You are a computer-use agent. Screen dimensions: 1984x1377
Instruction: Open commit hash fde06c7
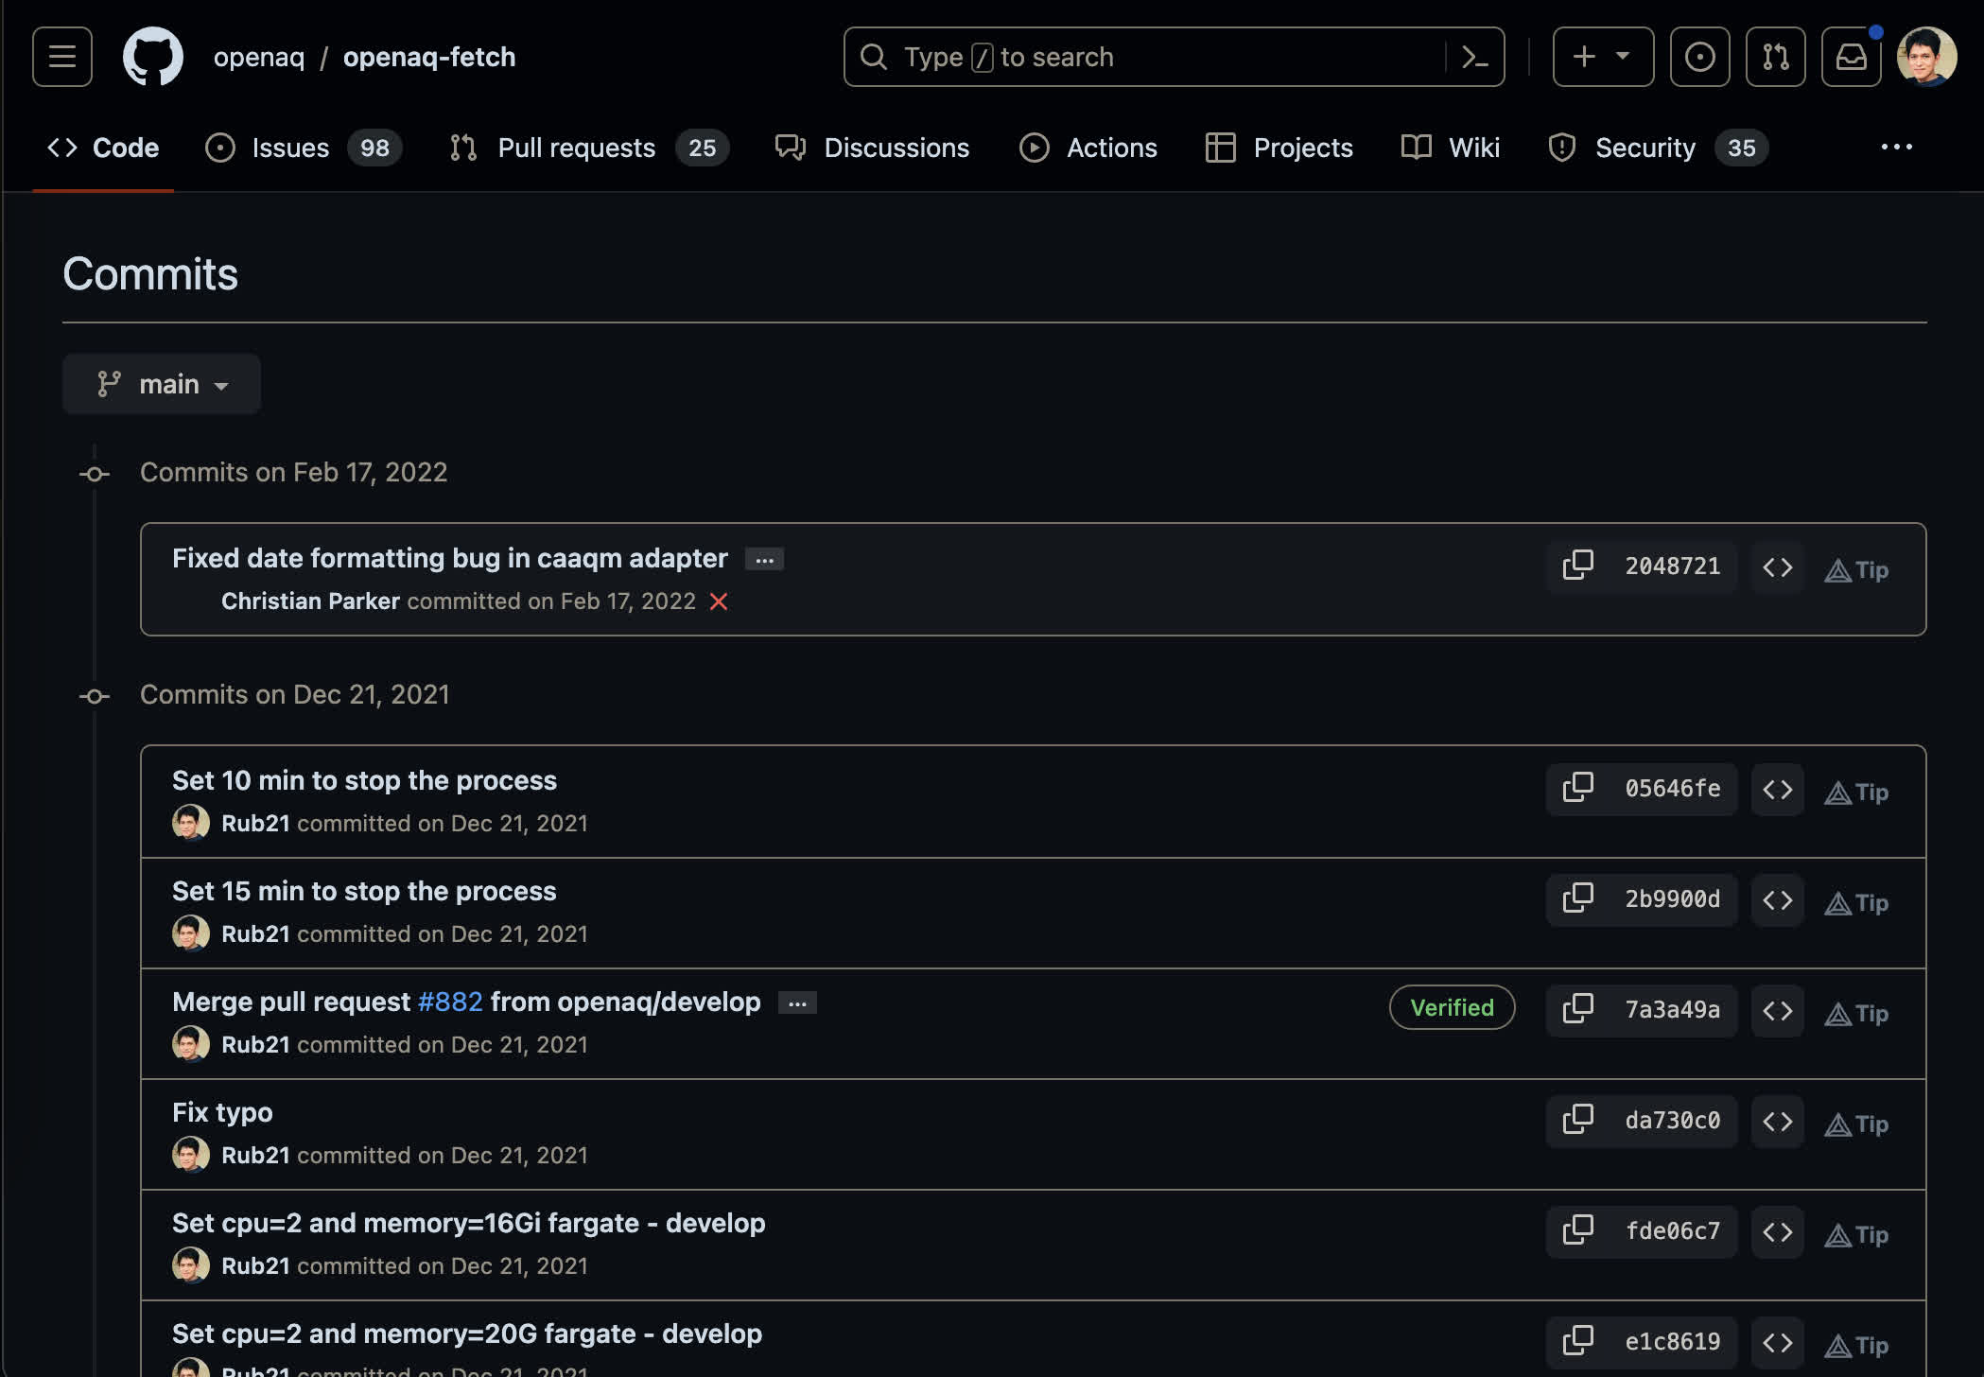(1672, 1230)
